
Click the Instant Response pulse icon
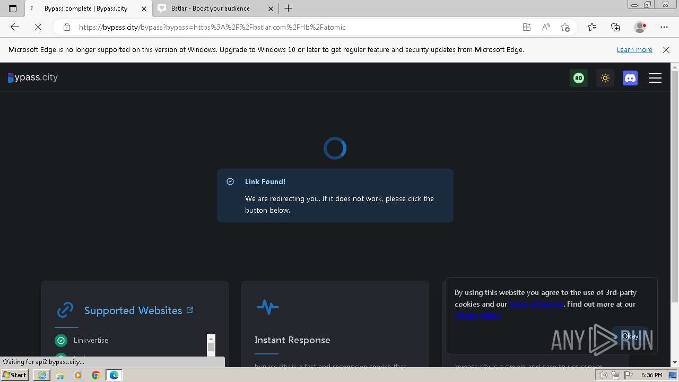267,307
